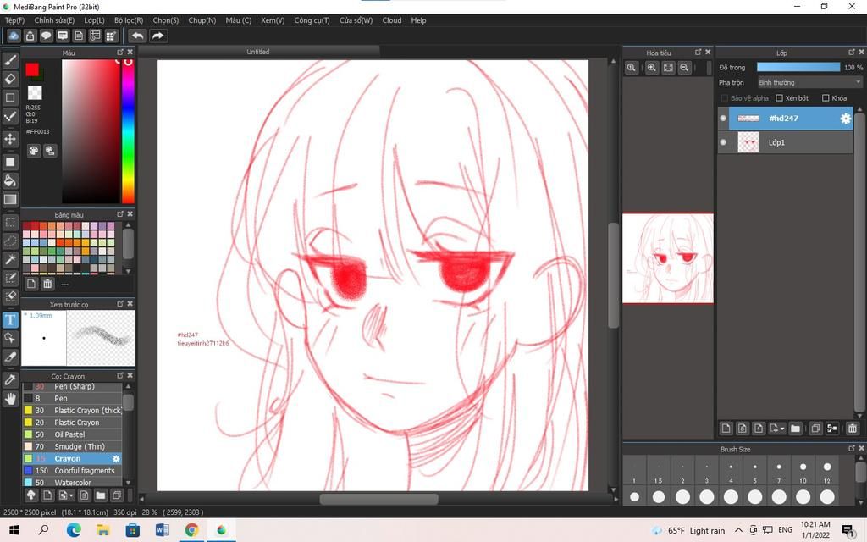
Task: Duplicate layer icon in Layer panel
Action: [815, 428]
